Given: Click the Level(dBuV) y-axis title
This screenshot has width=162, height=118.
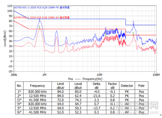Looking at the screenshot, I should point(5,38).
